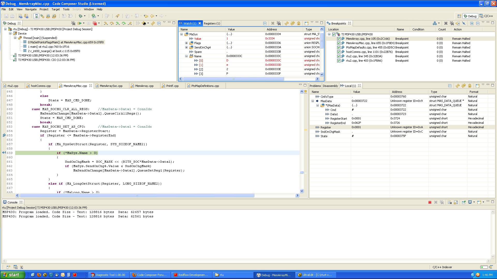Open the UltraEdit window from the taskbar
The height and width of the screenshot is (279, 497).
(x=315, y=275)
